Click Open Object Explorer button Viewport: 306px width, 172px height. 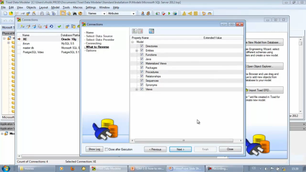point(264,66)
